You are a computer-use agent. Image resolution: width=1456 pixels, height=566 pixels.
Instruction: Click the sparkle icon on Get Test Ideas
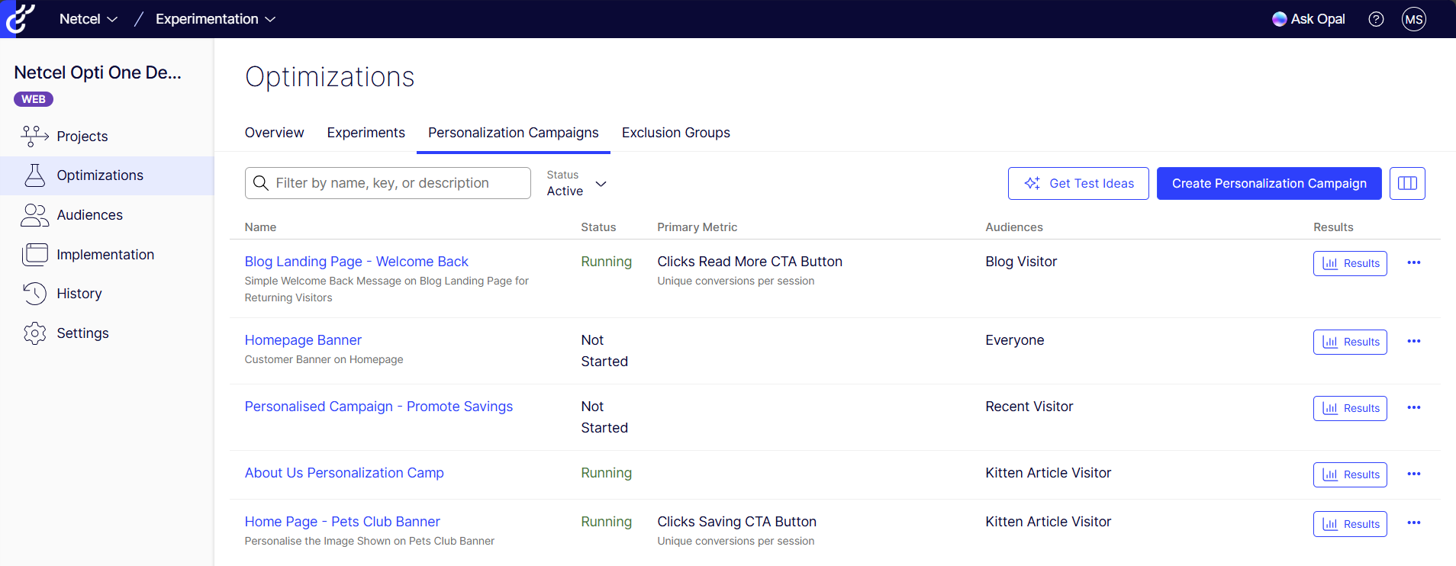click(x=1032, y=183)
